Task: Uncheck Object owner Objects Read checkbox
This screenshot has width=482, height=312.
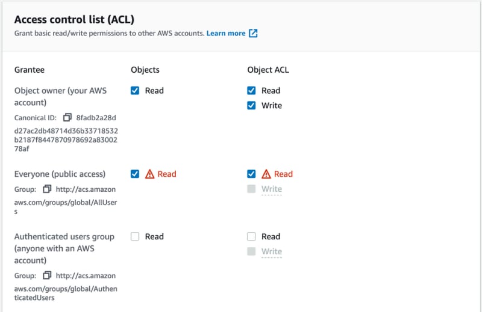Action: pos(135,91)
